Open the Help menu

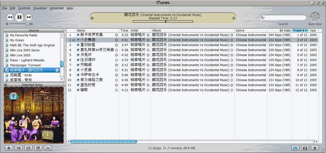[x=70, y=8]
